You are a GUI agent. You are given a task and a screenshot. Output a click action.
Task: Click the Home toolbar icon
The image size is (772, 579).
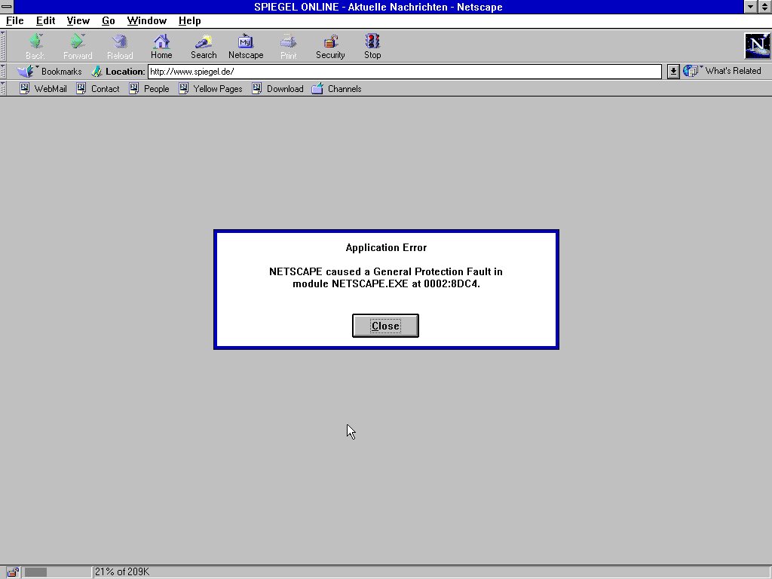coord(161,45)
